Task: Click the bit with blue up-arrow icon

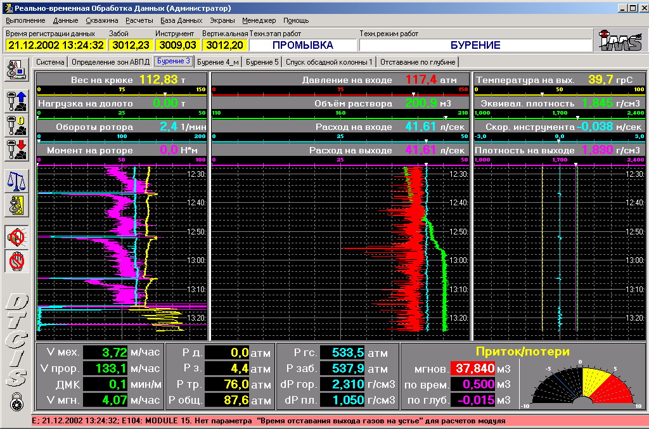Action: pyautogui.click(x=15, y=102)
